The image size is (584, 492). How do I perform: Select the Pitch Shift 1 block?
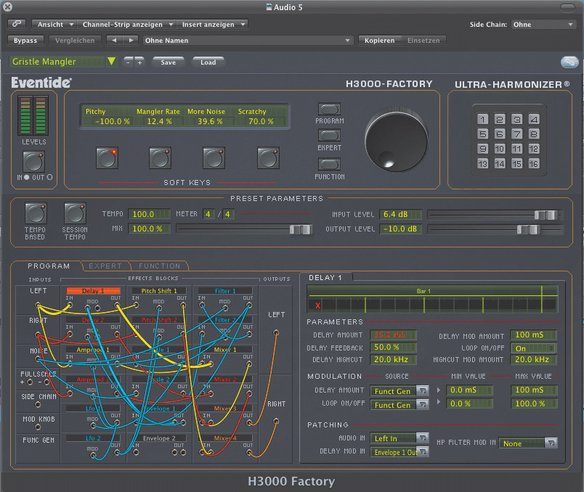click(x=159, y=291)
